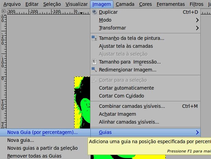Click the arrow beside Transformar
This screenshot has width=211, height=159.
[x=197, y=28]
